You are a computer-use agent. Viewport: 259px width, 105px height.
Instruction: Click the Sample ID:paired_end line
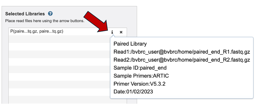coord(140,68)
